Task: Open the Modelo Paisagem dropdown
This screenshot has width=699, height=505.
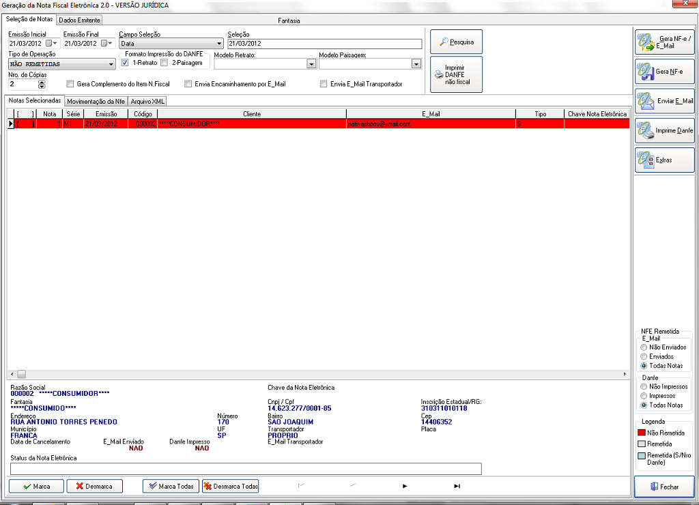Action: tap(416, 64)
